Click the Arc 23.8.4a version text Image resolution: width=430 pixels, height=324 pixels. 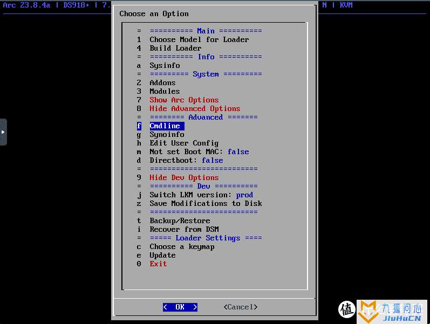[x=26, y=5]
